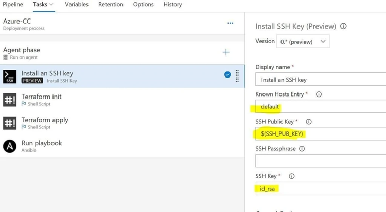
Task: Click the SSH Passphrase info icon
Action: [302, 149]
